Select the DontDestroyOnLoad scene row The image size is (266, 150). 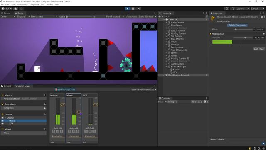(x=183, y=75)
